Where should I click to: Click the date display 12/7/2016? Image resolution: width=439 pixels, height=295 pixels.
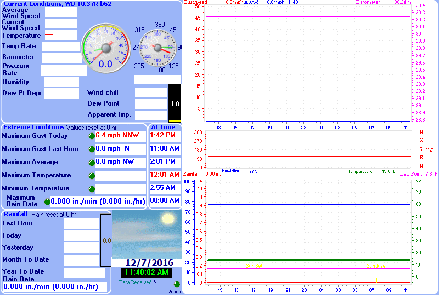click(x=149, y=263)
